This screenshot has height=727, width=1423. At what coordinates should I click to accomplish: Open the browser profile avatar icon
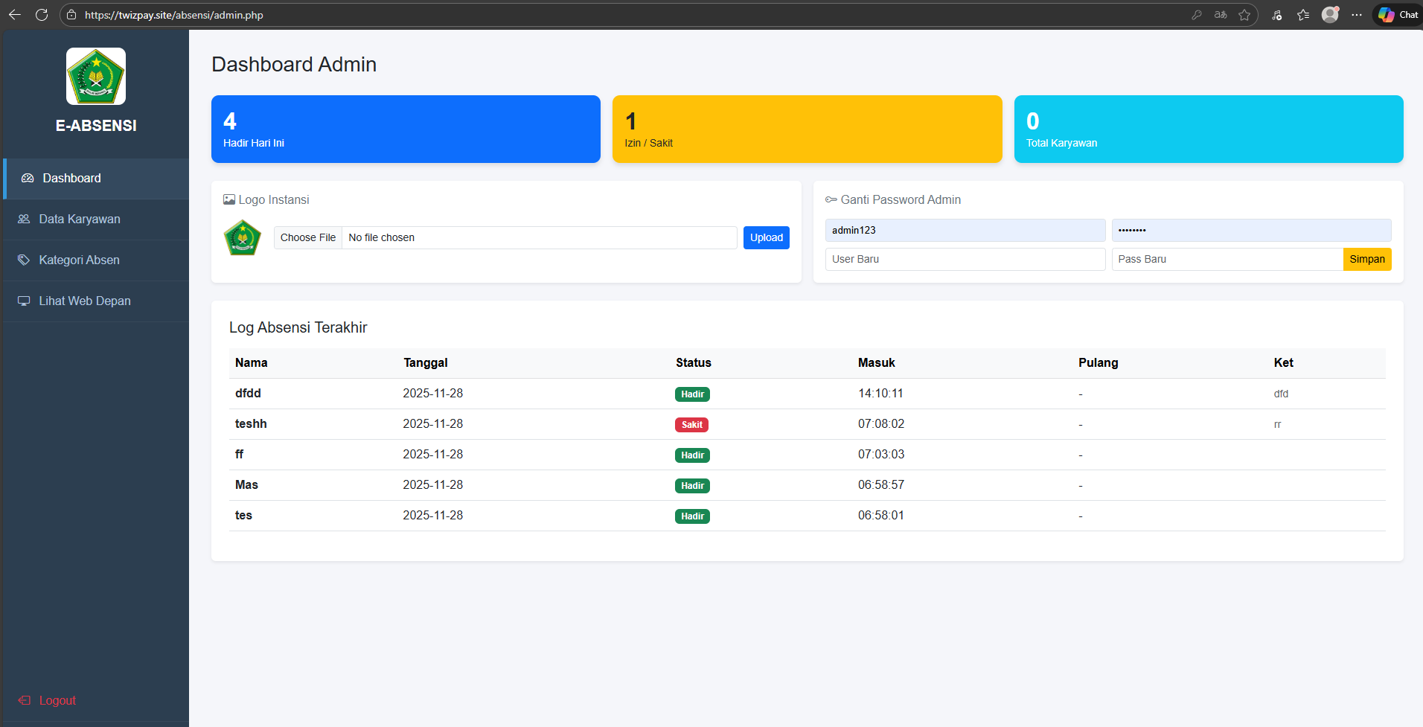point(1329,15)
